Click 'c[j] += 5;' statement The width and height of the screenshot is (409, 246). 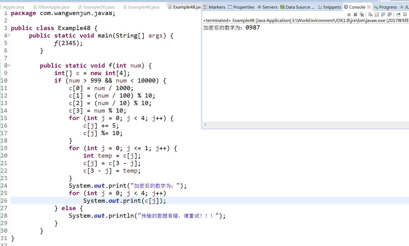click(101, 126)
